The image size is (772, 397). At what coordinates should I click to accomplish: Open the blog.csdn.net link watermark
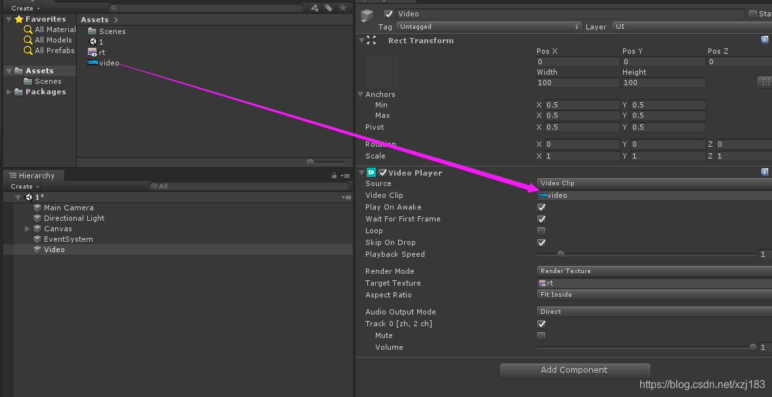[x=703, y=385]
